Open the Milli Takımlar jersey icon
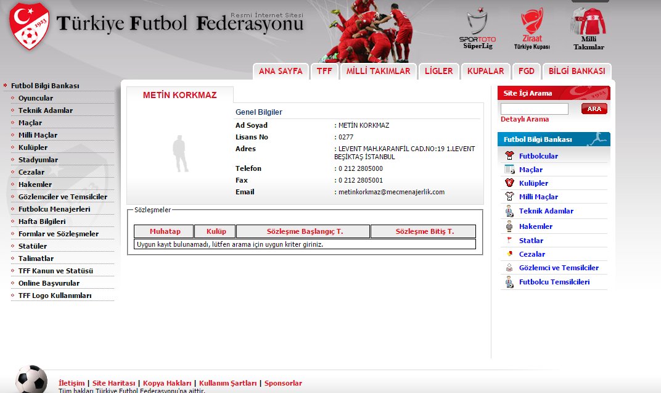This screenshot has height=393, width=661. coord(588,28)
